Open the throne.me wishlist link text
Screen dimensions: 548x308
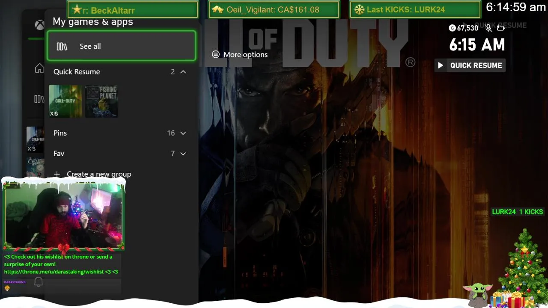(54, 272)
